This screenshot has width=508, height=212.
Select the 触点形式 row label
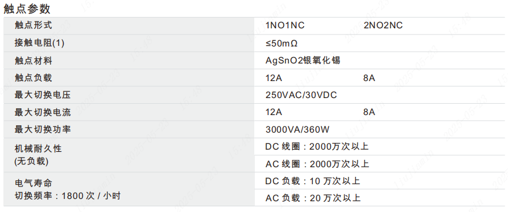click(x=33, y=25)
